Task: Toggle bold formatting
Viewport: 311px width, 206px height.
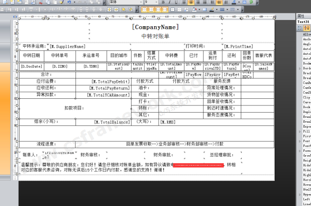Action: click(x=163, y=2)
